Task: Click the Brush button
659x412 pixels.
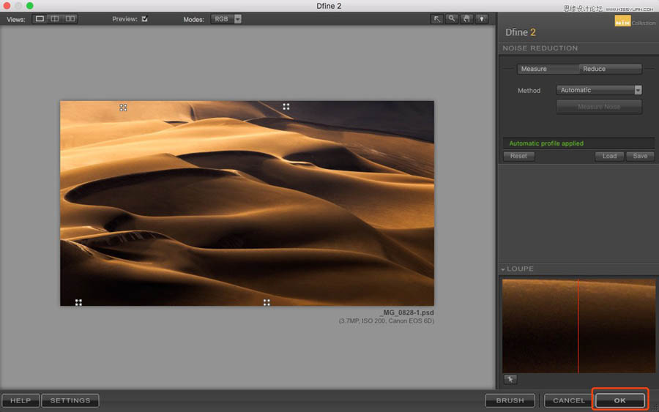Action: pyautogui.click(x=510, y=400)
